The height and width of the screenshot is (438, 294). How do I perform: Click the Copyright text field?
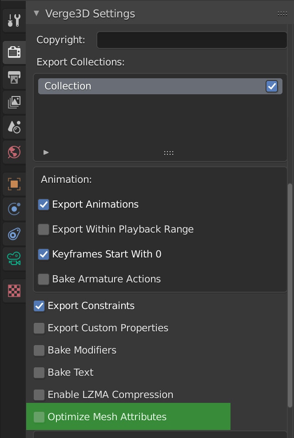click(192, 40)
